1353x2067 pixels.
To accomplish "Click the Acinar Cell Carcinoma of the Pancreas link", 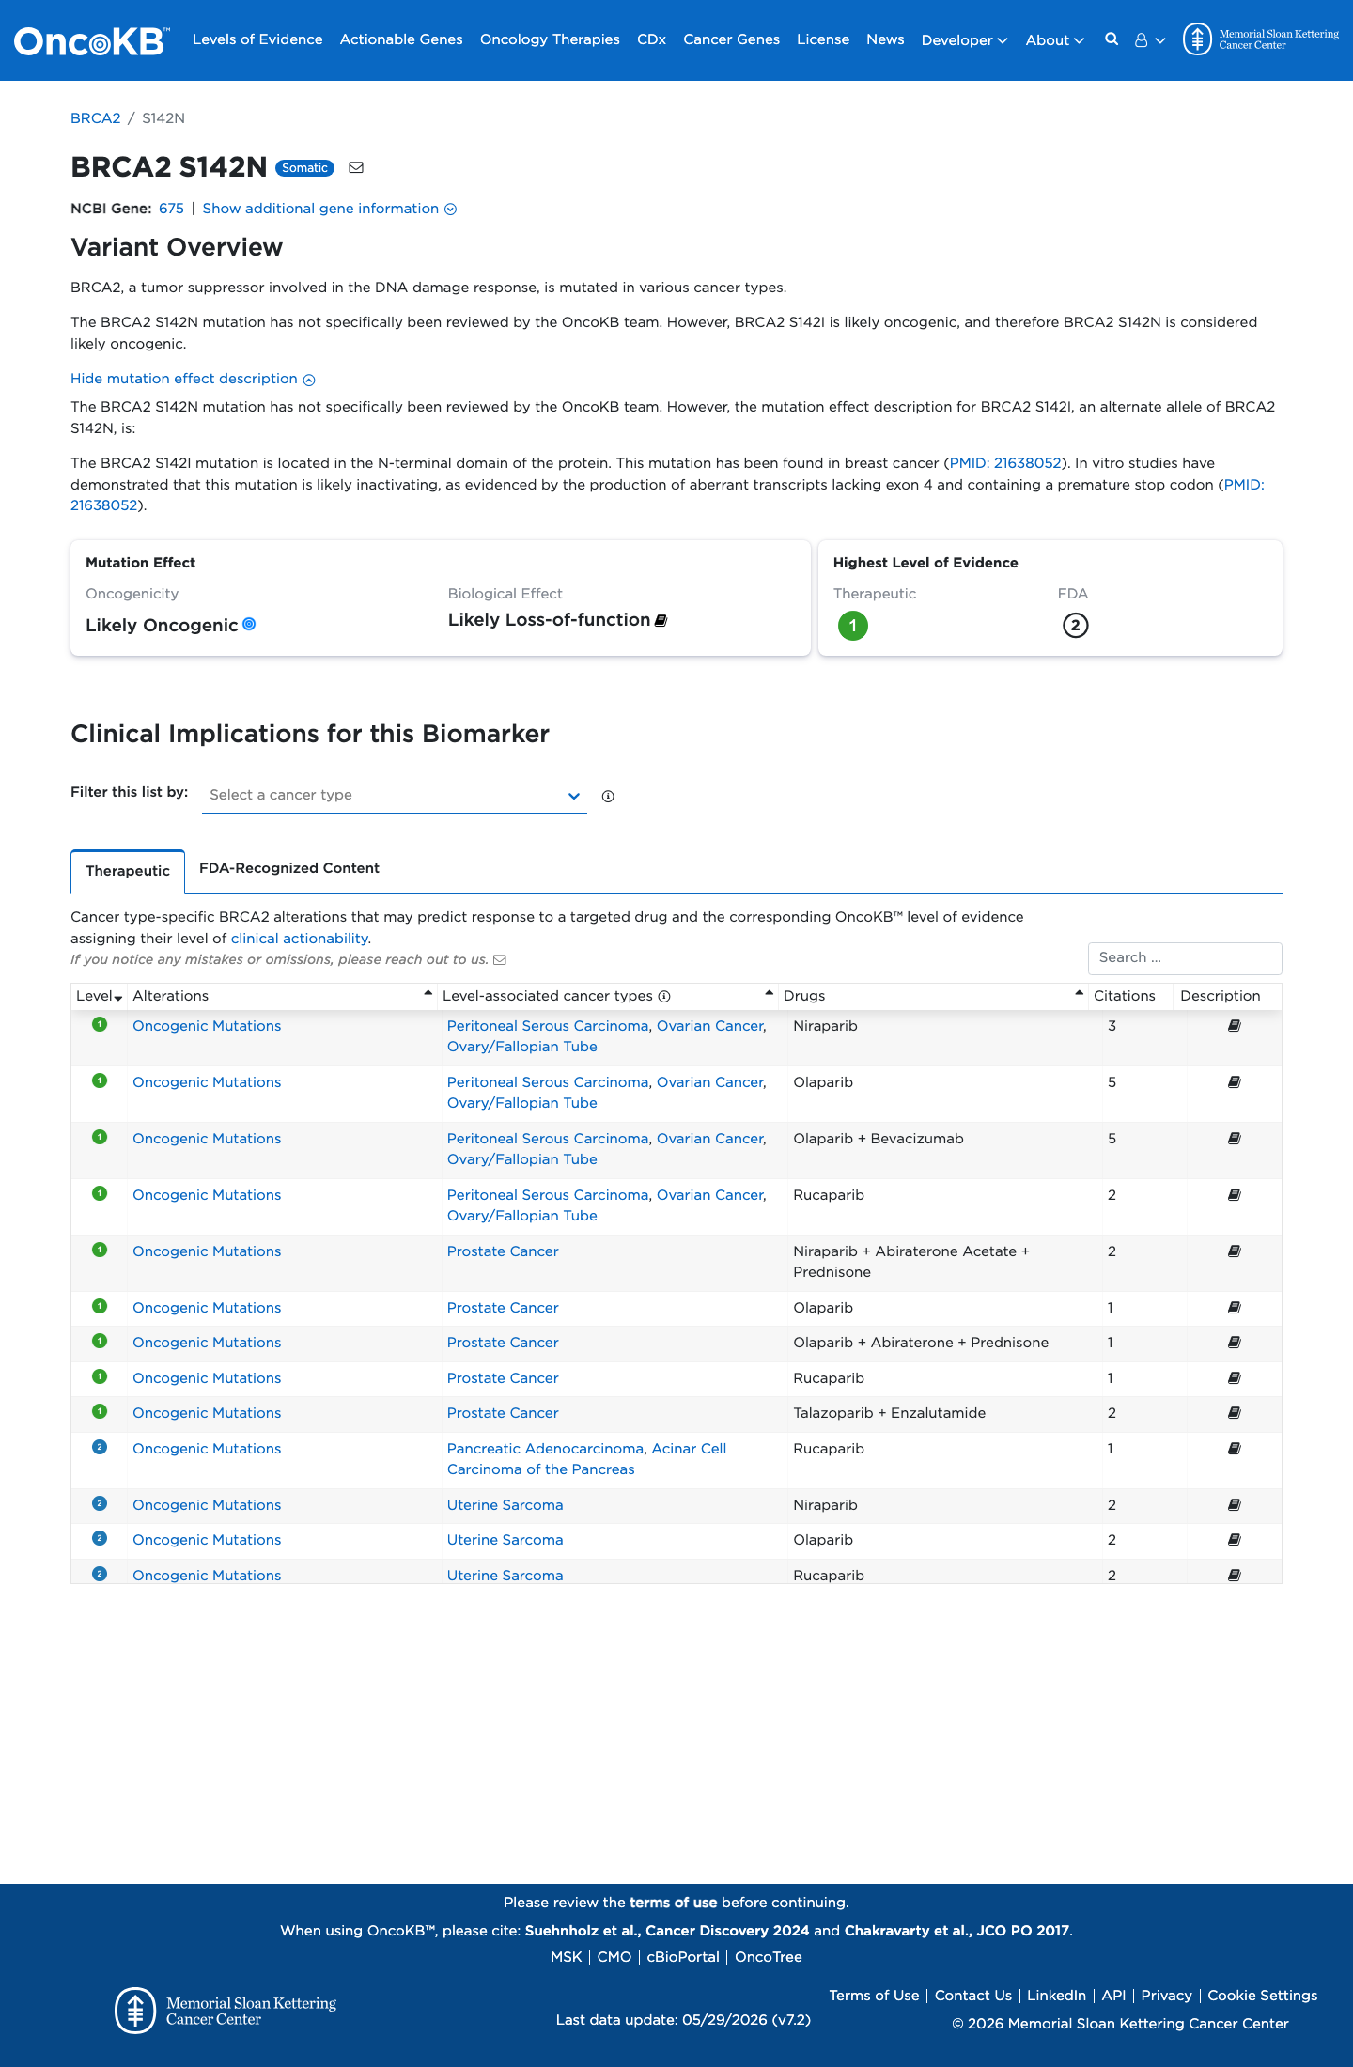I will pyautogui.click(x=586, y=1459).
